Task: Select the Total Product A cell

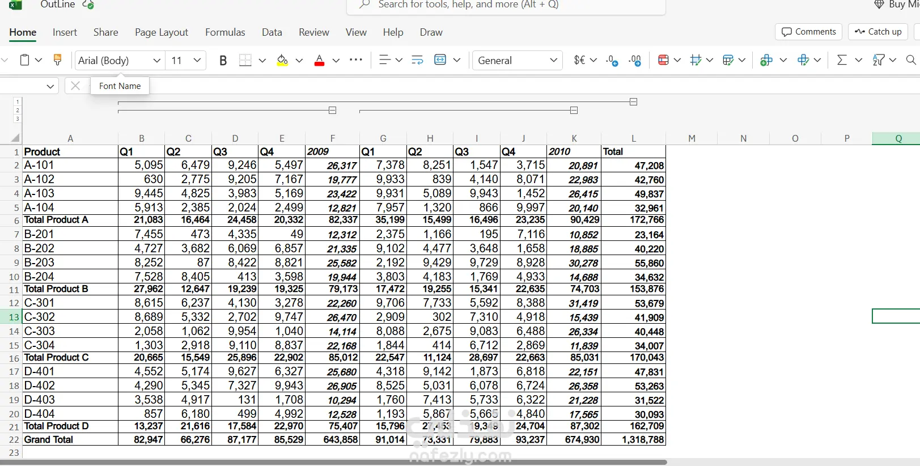Action: tap(70, 220)
